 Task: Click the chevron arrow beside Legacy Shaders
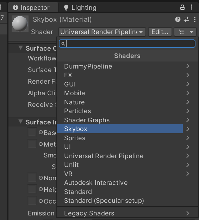(188, 213)
